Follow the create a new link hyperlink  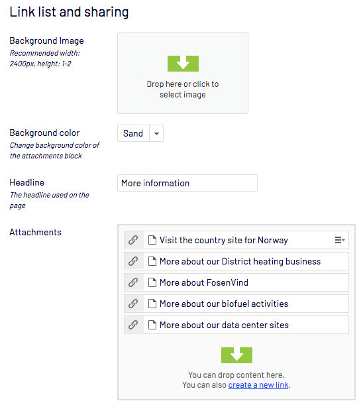[x=258, y=385]
